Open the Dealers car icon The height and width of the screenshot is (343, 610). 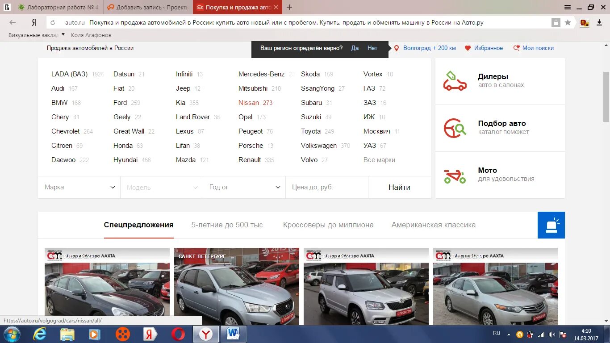pos(455,81)
